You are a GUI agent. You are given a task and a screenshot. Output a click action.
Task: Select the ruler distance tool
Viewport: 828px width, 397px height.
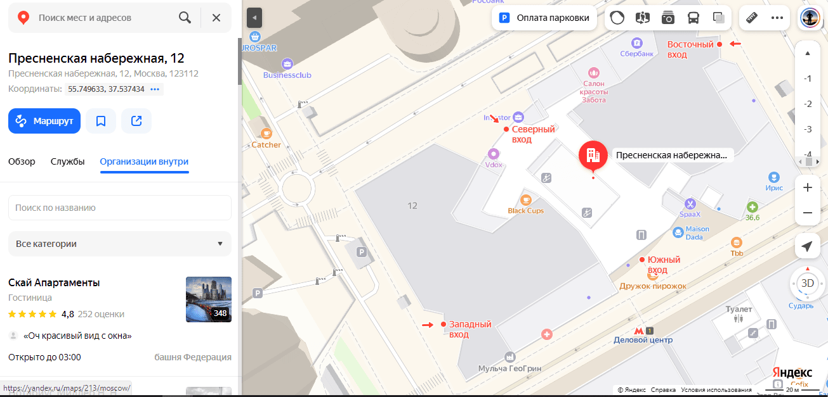tap(752, 18)
